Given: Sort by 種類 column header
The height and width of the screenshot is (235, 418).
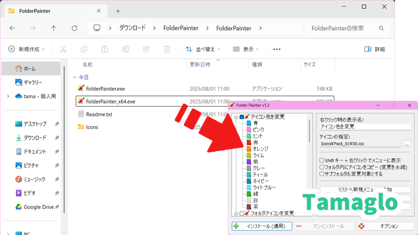Looking at the screenshot, I should (257, 64).
